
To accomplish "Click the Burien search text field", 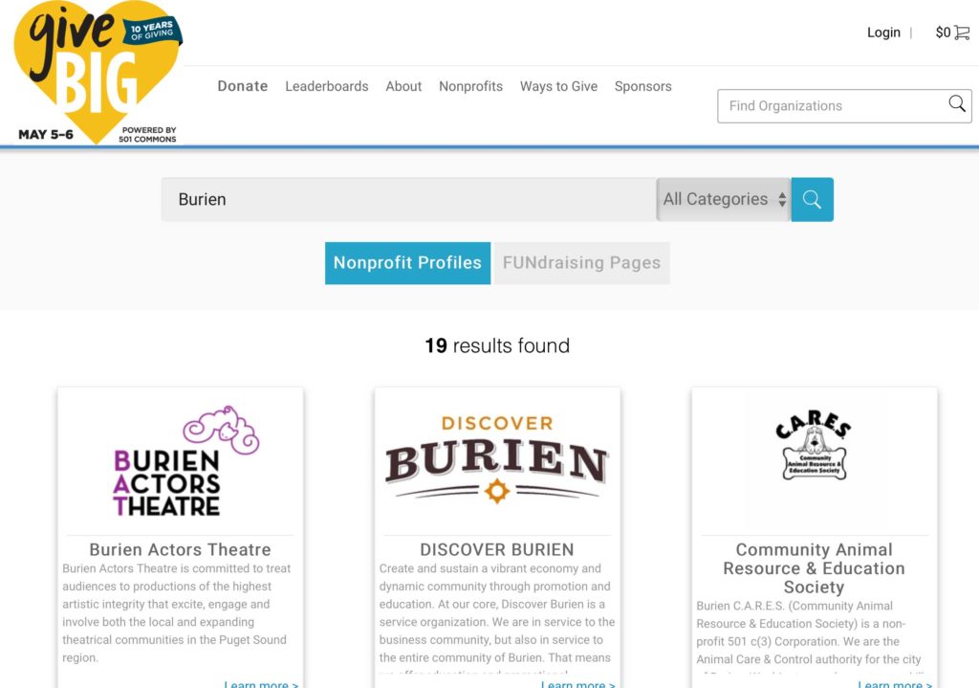I will [409, 199].
